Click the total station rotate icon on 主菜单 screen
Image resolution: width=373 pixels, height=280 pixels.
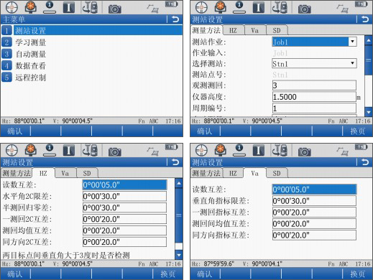(90, 7)
